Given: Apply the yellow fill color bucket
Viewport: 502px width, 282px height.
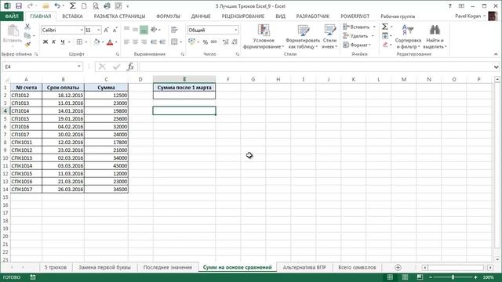Looking at the screenshot, I should (96, 42).
